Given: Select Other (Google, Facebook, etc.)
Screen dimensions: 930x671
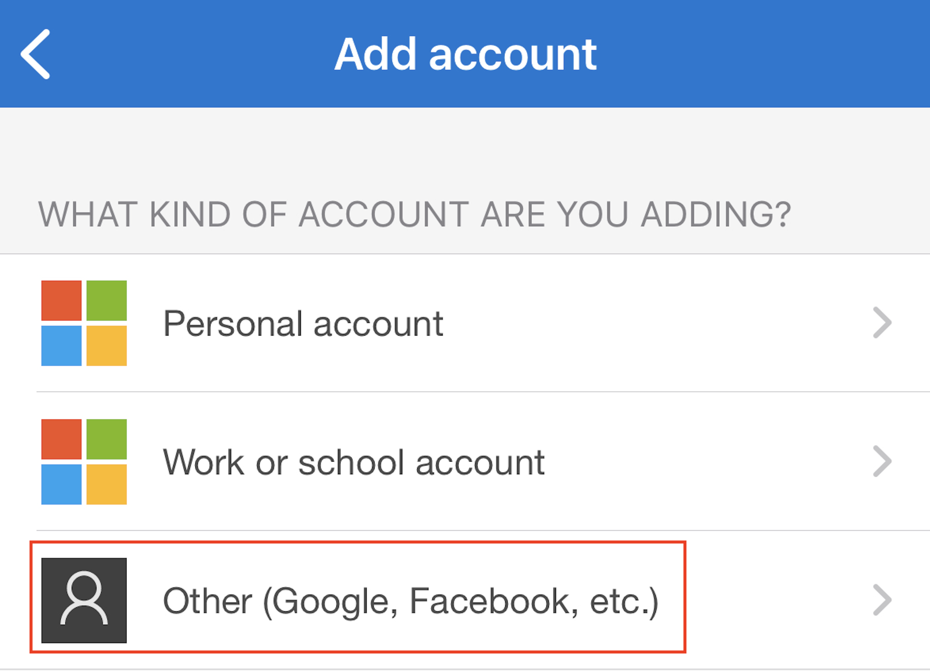Looking at the screenshot, I should pyautogui.click(x=410, y=601).
